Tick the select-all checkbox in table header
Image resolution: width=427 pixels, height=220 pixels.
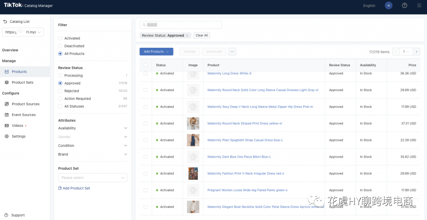146,65
